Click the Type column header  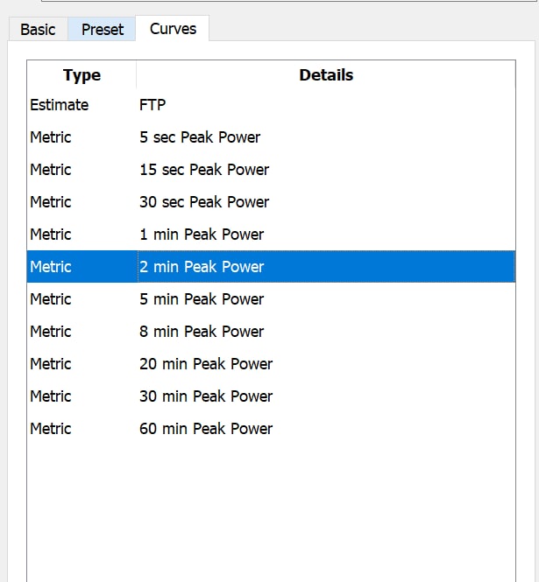pyautogui.click(x=82, y=75)
